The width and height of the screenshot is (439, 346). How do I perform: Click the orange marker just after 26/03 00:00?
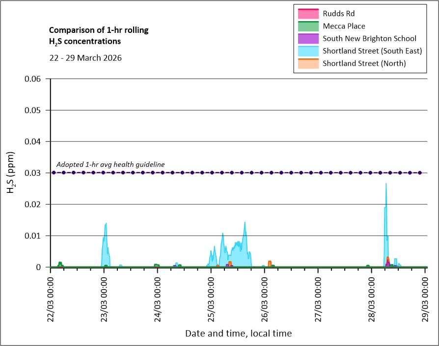click(x=270, y=263)
